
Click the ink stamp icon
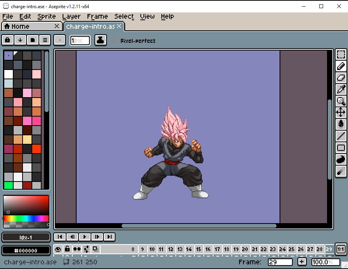pos(101,40)
